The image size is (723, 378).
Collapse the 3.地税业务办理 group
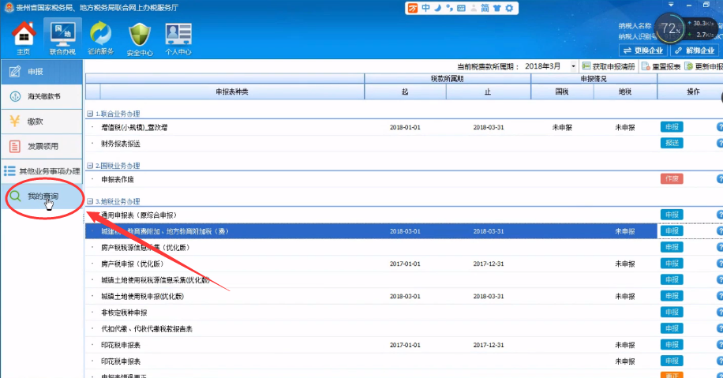[x=90, y=201]
